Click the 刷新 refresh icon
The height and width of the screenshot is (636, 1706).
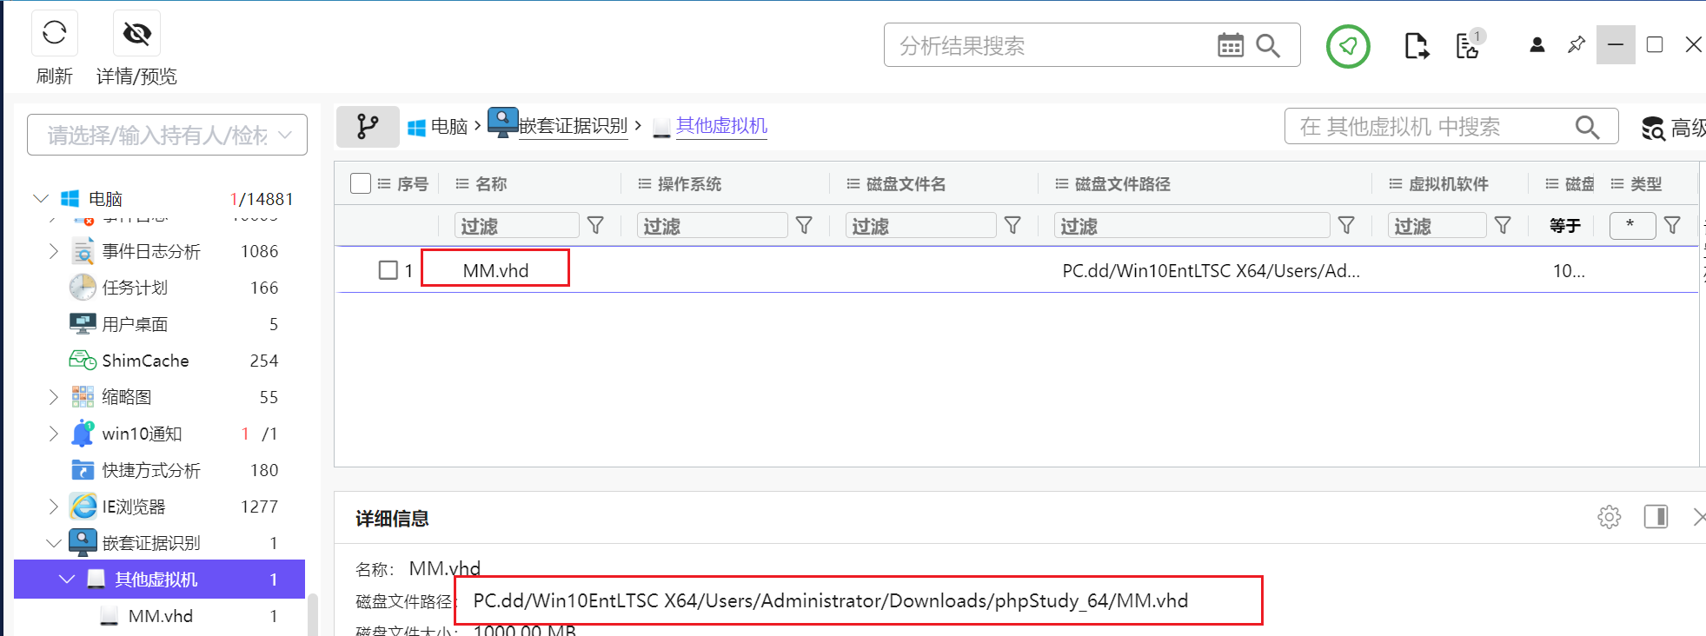click(54, 34)
